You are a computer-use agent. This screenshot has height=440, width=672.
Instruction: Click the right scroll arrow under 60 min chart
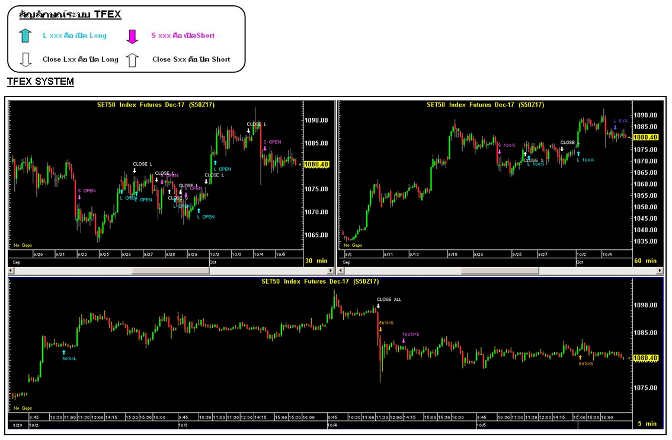[x=660, y=271]
